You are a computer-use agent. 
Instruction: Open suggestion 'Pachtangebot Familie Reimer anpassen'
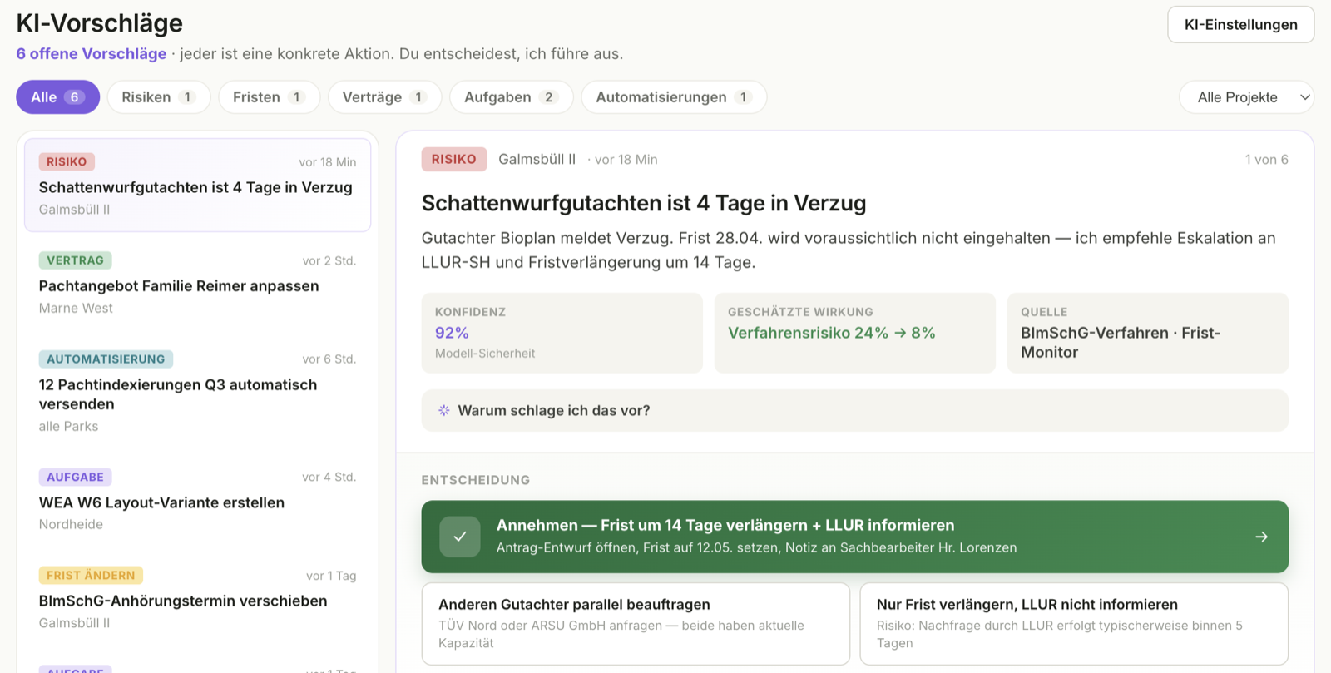tap(197, 284)
